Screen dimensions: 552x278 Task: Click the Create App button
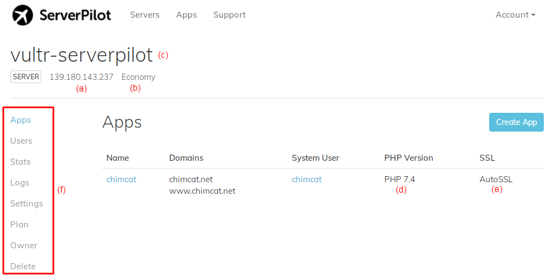(516, 122)
